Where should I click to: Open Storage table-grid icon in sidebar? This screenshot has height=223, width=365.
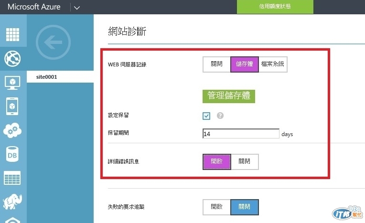pyautogui.click(x=12, y=178)
